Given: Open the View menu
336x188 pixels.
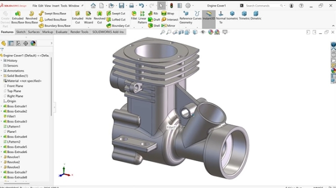Looking at the screenshot, I should (47, 6).
